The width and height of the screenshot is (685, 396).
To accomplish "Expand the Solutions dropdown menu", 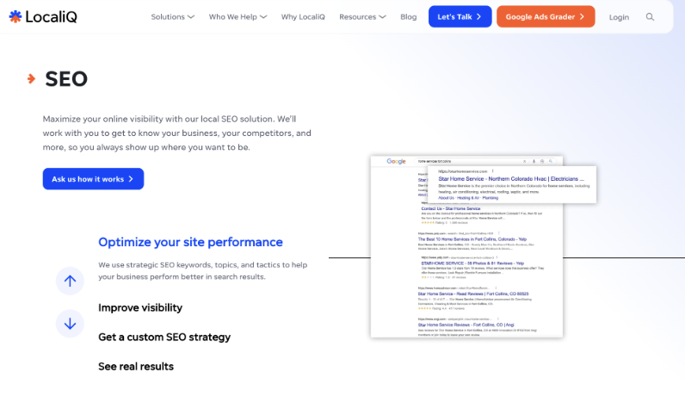I will coord(173,17).
